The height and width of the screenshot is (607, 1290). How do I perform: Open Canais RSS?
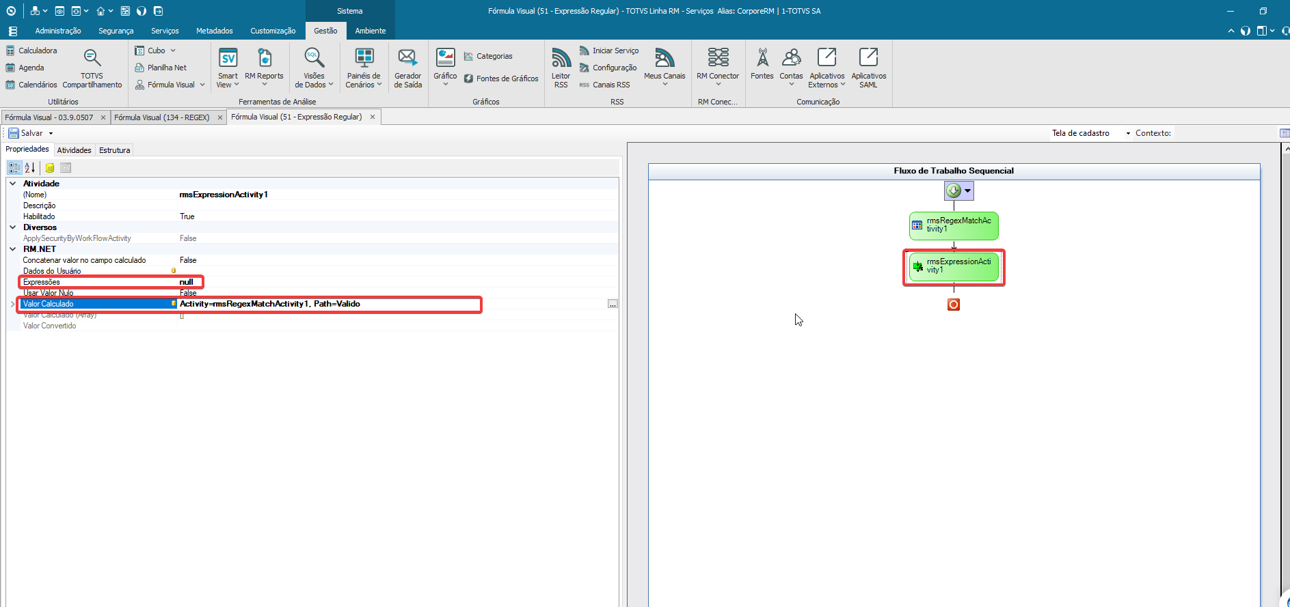604,85
